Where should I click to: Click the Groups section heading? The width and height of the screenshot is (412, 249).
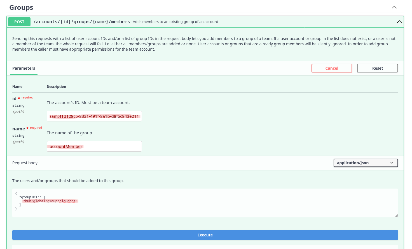tap(21, 8)
